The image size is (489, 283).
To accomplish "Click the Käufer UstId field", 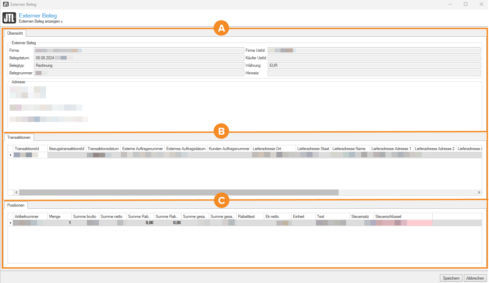I will click(374, 58).
